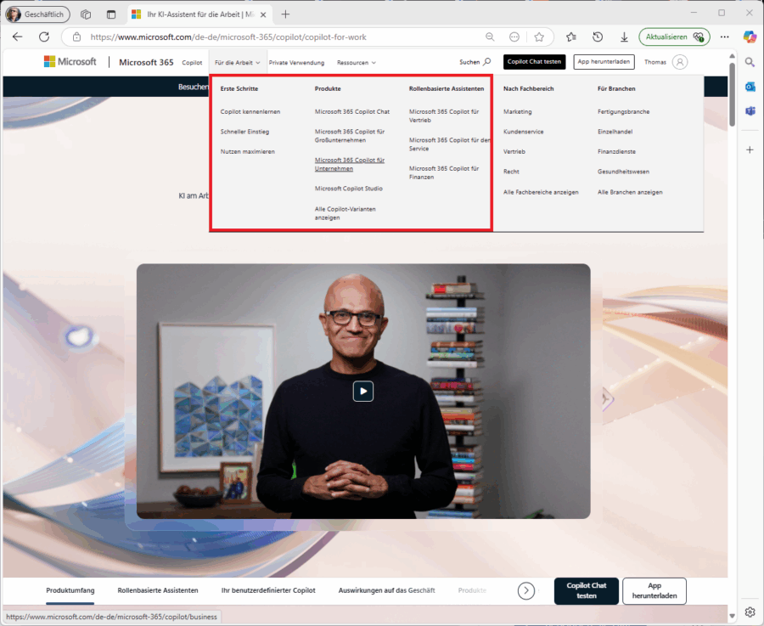Click the sidebar search icon
Screen dimensions: 764x626
pos(750,62)
